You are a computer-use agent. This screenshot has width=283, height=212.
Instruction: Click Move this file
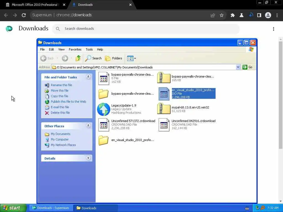[x=60, y=91]
